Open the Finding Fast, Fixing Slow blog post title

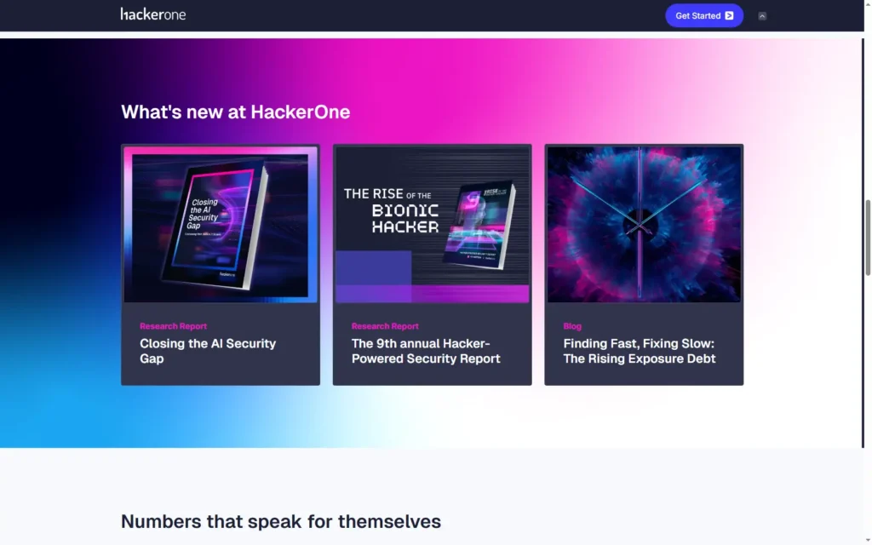pos(639,351)
